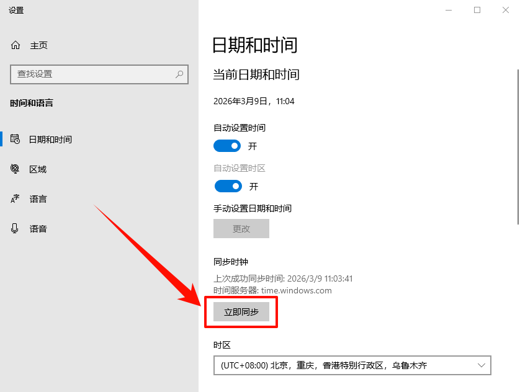This screenshot has height=392, width=520.
Task: Click the globe icon for 区域
Action: (x=16, y=169)
